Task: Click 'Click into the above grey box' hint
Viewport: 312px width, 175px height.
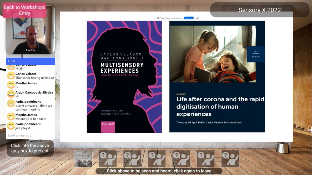Action: click(30, 148)
